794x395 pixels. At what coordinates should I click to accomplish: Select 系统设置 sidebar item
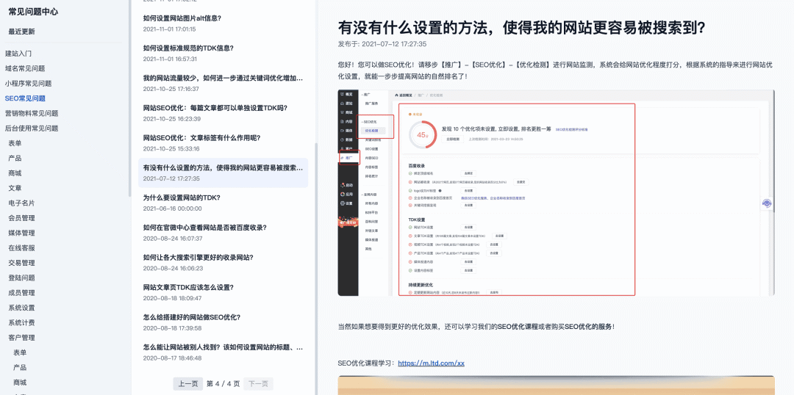click(22, 308)
